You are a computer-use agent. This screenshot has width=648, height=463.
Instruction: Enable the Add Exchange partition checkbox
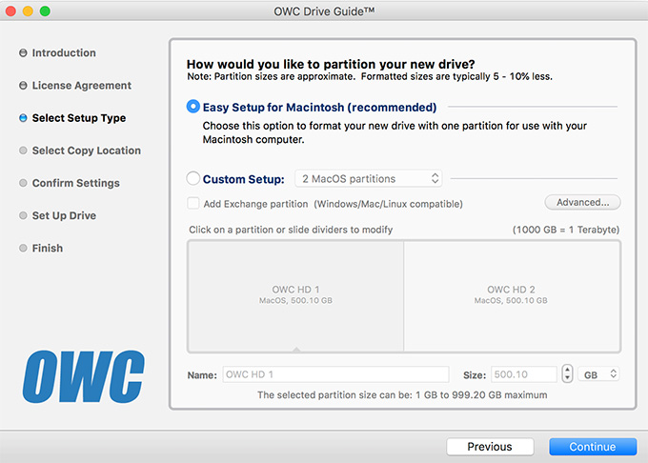click(x=193, y=203)
